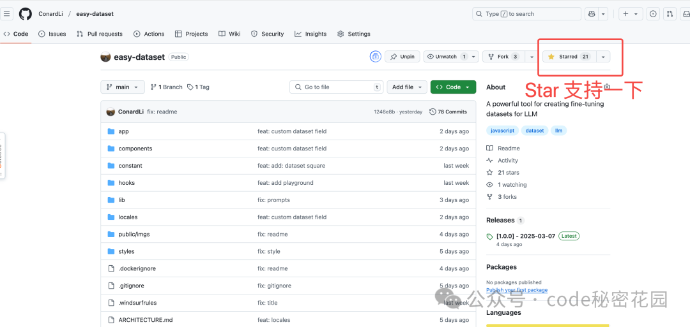Open the ARCHITECTURE.md file

coord(145,320)
